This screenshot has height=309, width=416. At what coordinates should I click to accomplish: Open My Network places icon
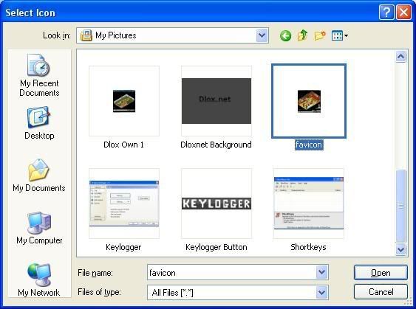(39, 280)
